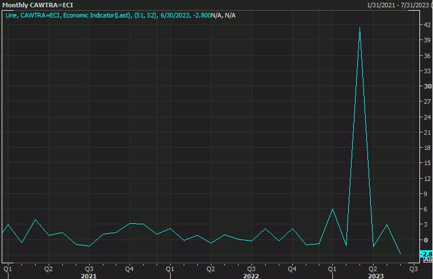This screenshot has height=279, width=433.
Task: Click the y-axis label 27
Action: [427, 101]
